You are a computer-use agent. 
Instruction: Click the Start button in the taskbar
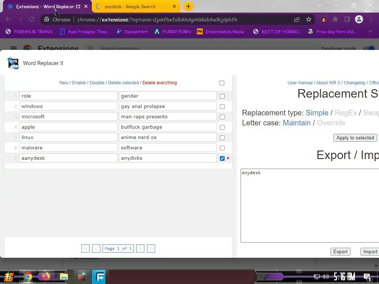[9, 277]
